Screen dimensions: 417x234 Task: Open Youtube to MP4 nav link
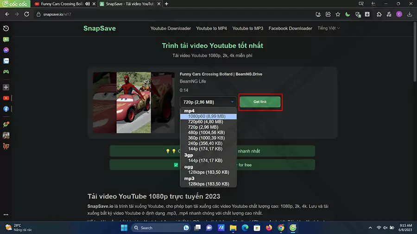(x=211, y=28)
